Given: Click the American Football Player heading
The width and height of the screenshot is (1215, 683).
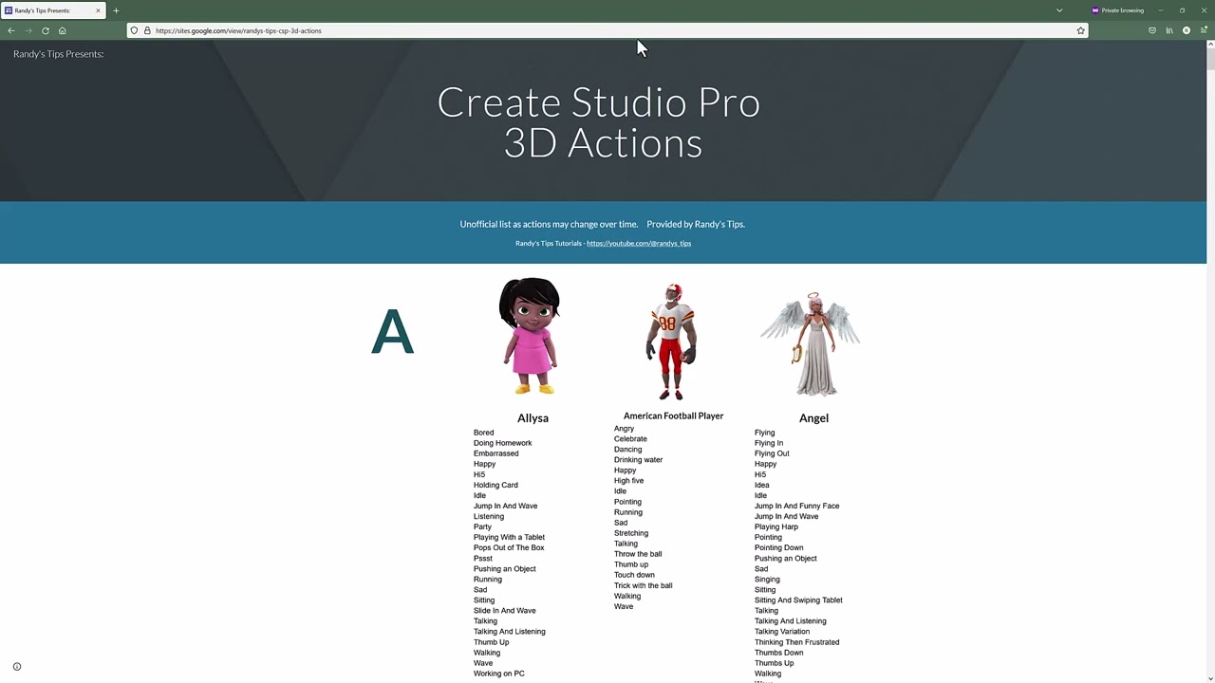Looking at the screenshot, I should [x=673, y=415].
